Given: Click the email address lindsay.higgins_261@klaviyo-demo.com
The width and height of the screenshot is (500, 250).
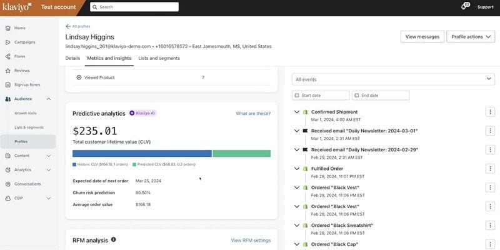Looking at the screenshot, I should tap(108, 46).
